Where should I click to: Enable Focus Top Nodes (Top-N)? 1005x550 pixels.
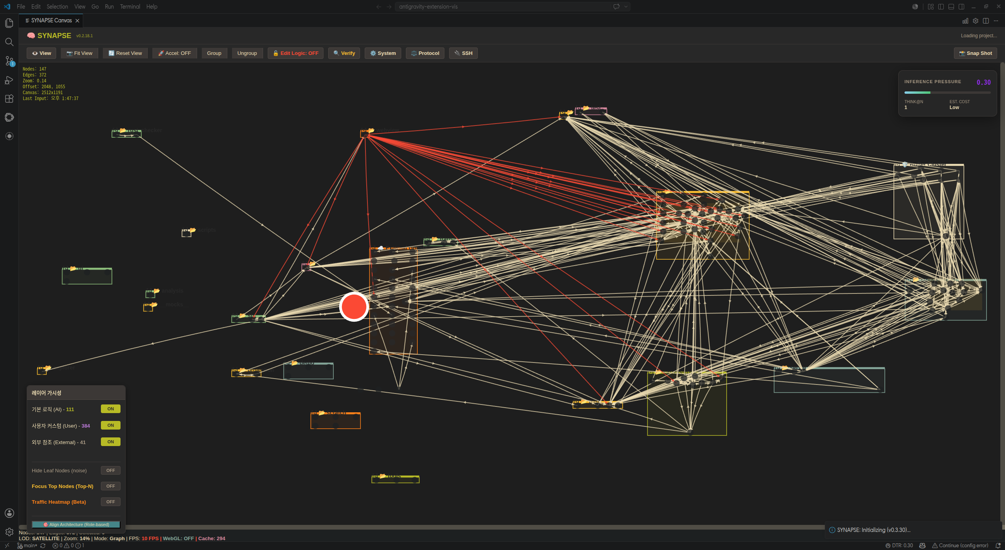tap(111, 486)
